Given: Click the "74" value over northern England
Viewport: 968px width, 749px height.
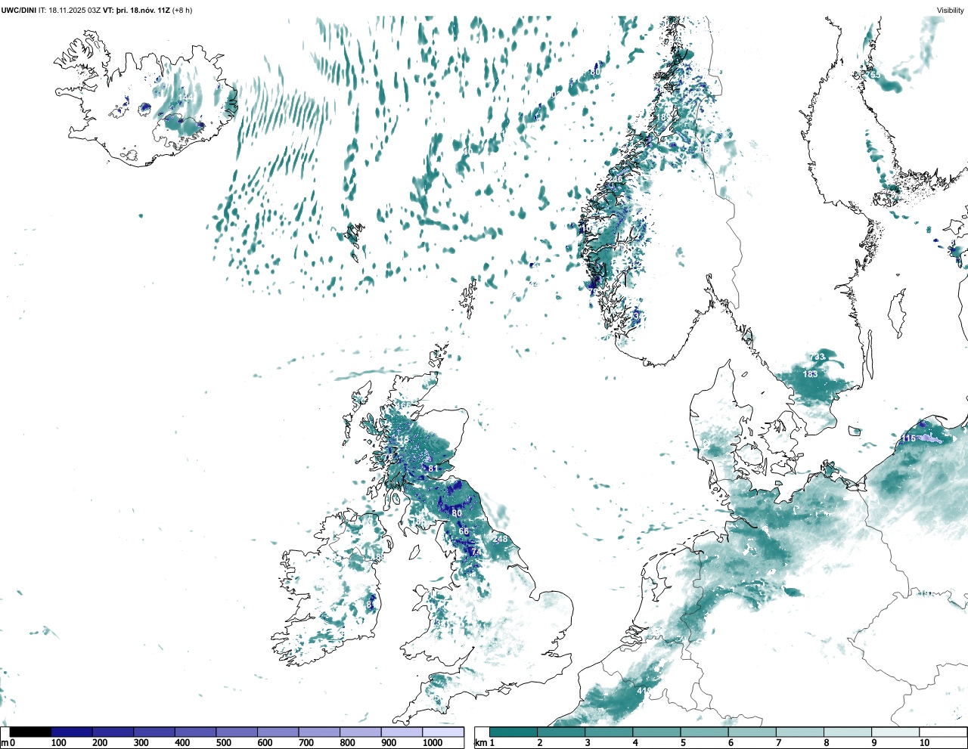Looking at the screenshot, I should 476,552.
